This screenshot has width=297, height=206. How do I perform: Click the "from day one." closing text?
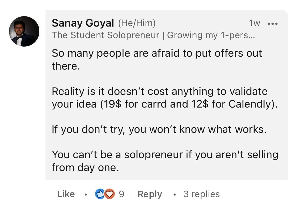click(x=85, y=168)
